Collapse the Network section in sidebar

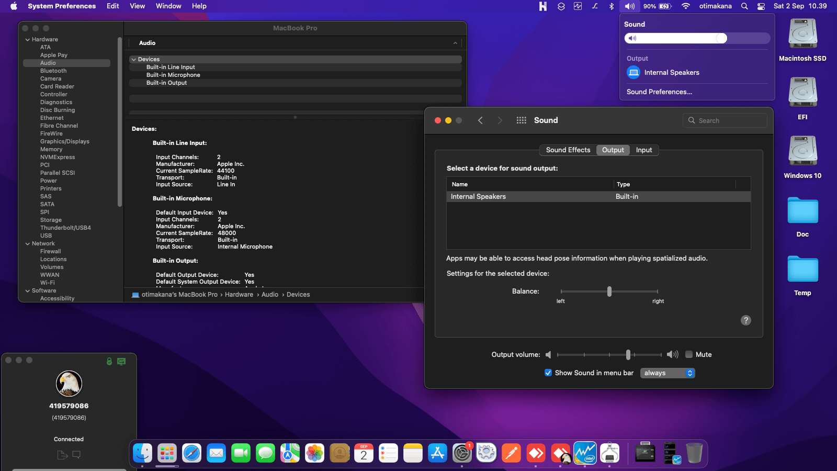click(27, 244)
